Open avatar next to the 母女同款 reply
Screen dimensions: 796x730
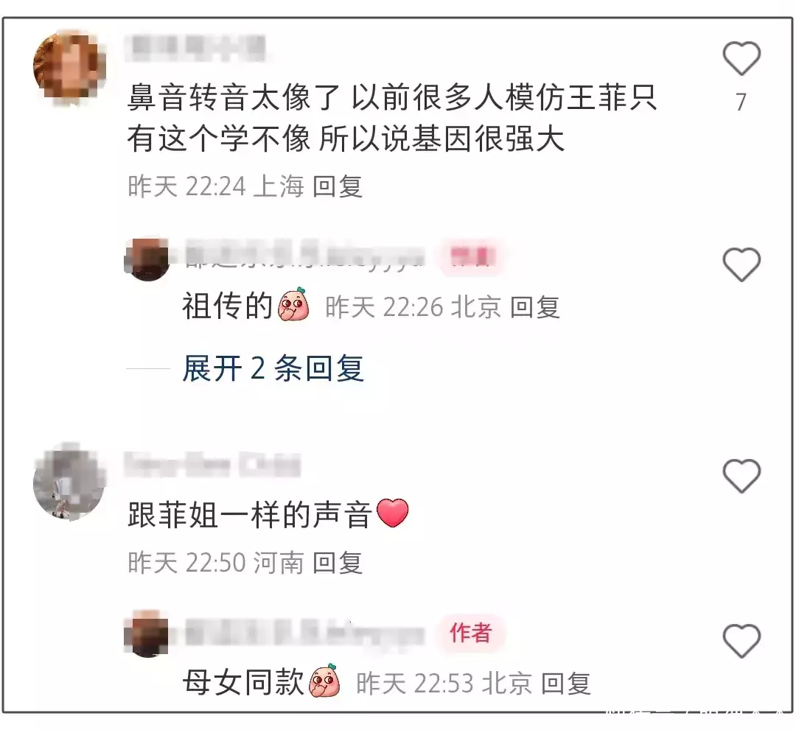pos(147,635)
